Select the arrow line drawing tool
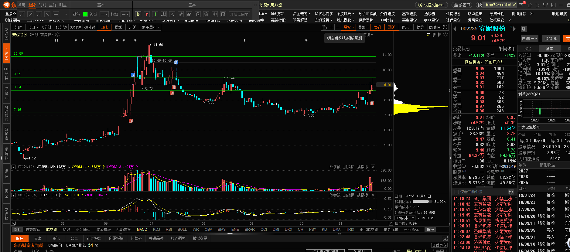Screen dimensions: 570x252 pos(30,14)
